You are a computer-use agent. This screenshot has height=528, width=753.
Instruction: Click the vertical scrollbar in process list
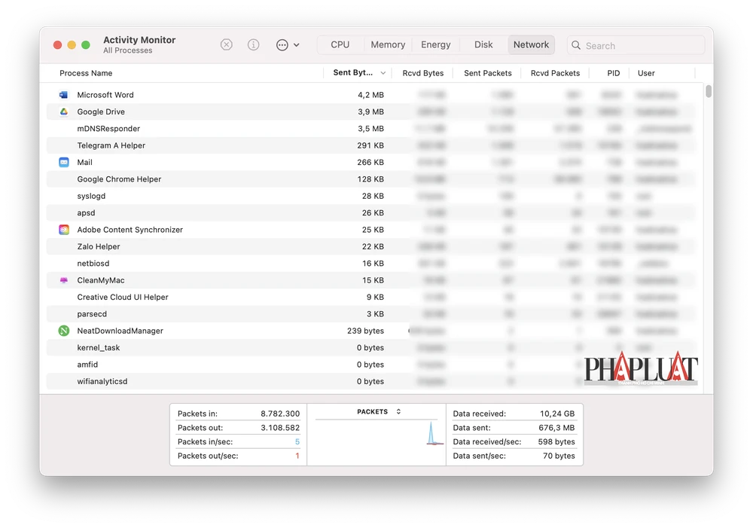[709, 93]
